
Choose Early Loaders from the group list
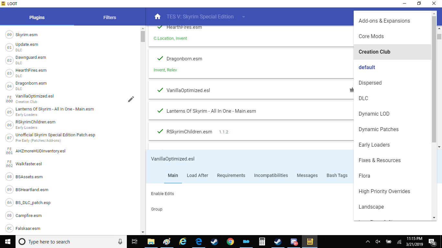click(392, 145)
